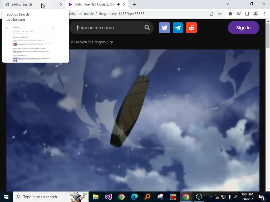Open the notification center icon

262,197
